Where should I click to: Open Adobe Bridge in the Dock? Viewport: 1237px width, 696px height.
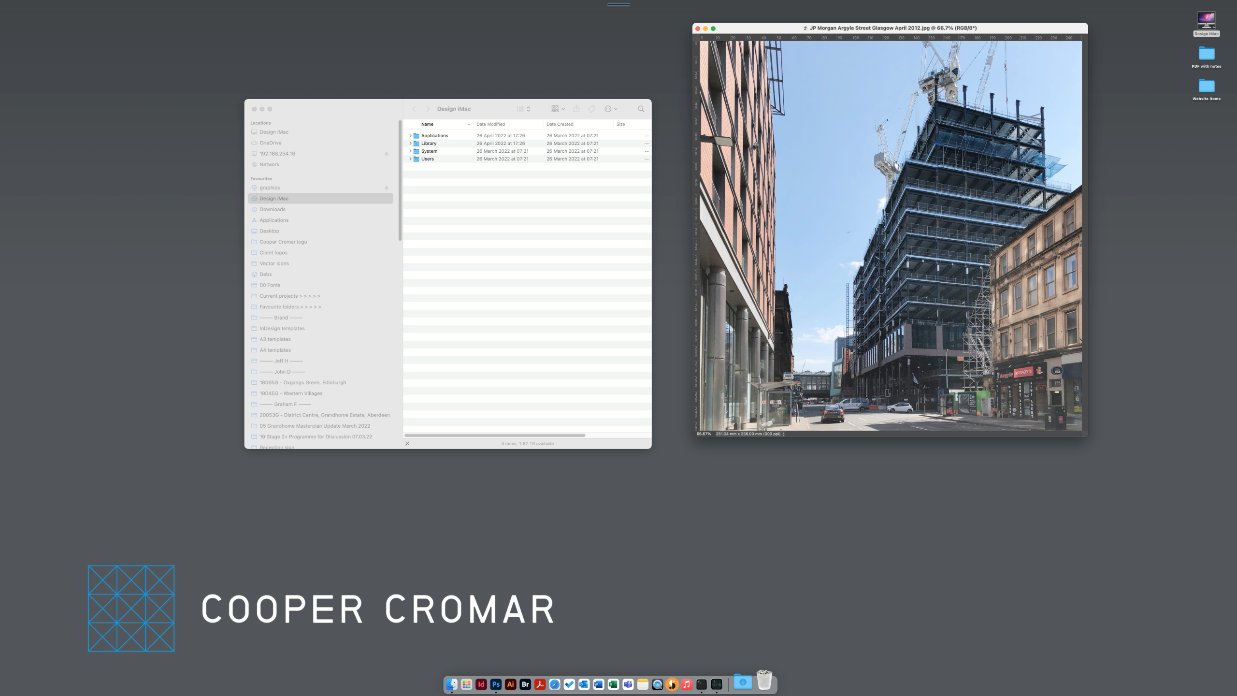click(x=525, y=684)
